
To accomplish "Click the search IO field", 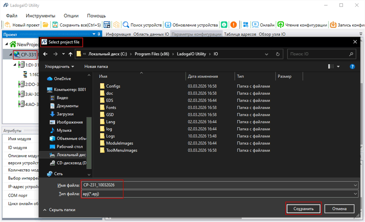I will click(x=321, y=54).
